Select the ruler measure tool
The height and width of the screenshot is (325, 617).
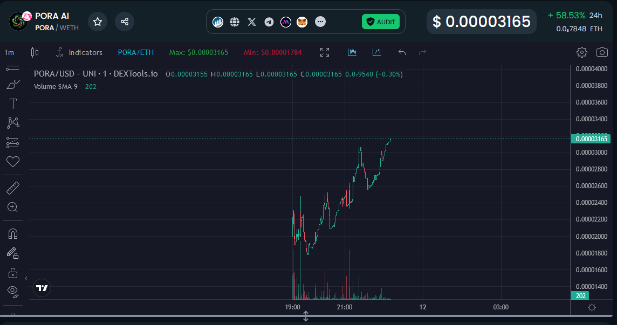13,188
